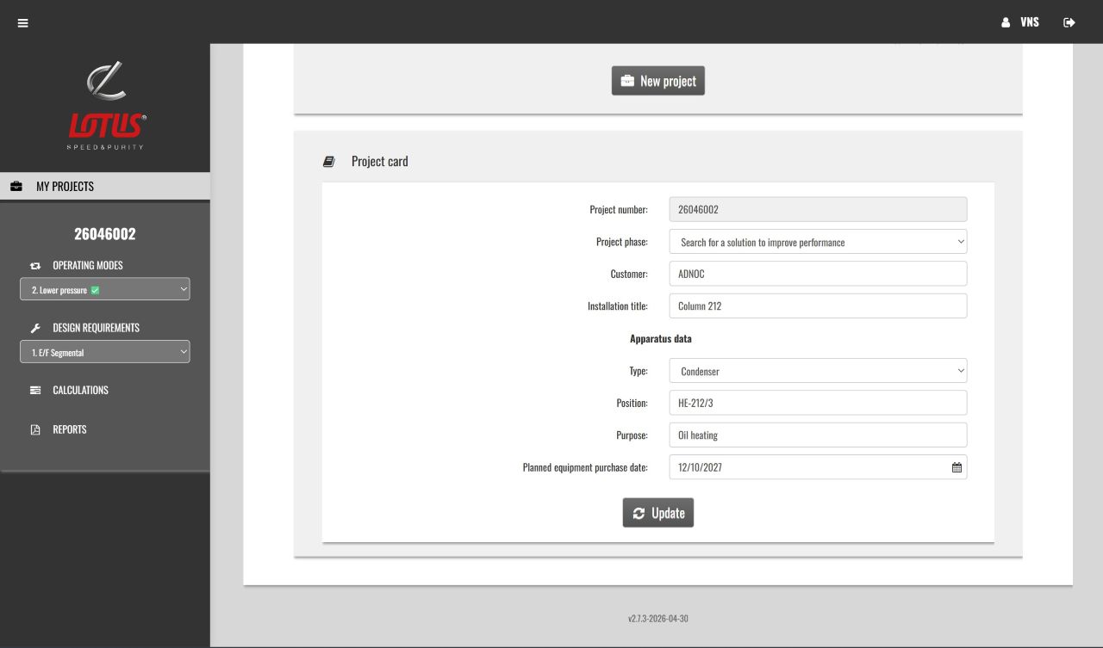Viewport: 1103px width, 648px height.
Task: Go to the OPERATING MODES section
Action: tap(88, 266)
